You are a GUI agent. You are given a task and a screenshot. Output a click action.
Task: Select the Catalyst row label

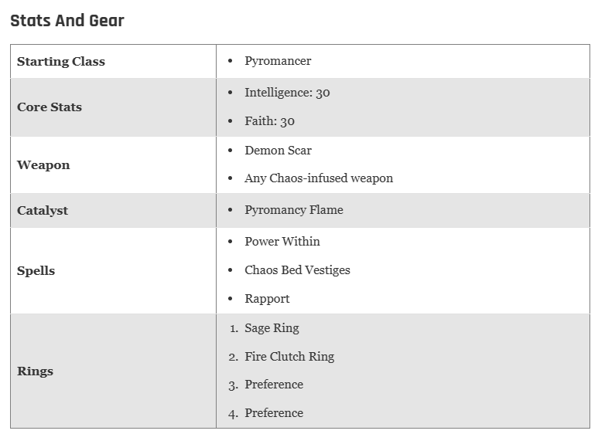[43, 211]
